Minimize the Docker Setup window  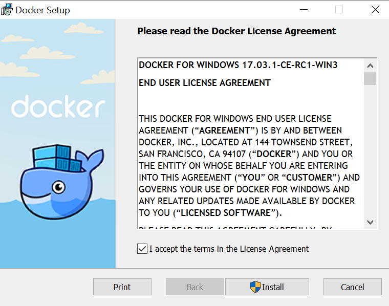click(x=304, y=10)
